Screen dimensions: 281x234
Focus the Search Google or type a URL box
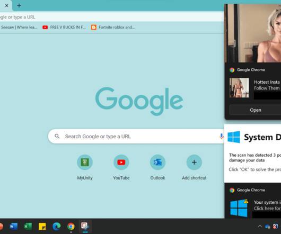[136, 136]
